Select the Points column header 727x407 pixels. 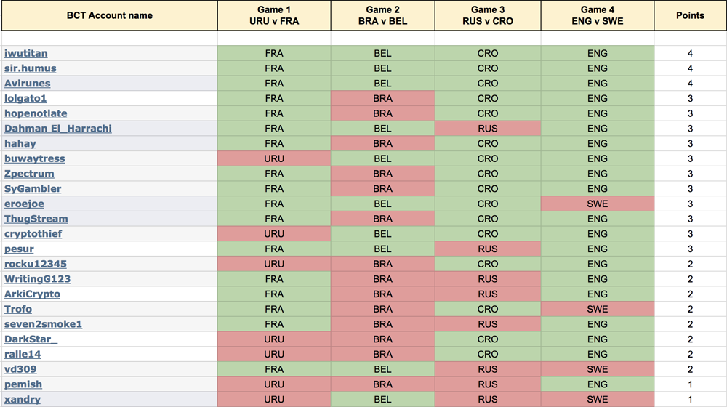pyautogui.click(x=690, y=15)
